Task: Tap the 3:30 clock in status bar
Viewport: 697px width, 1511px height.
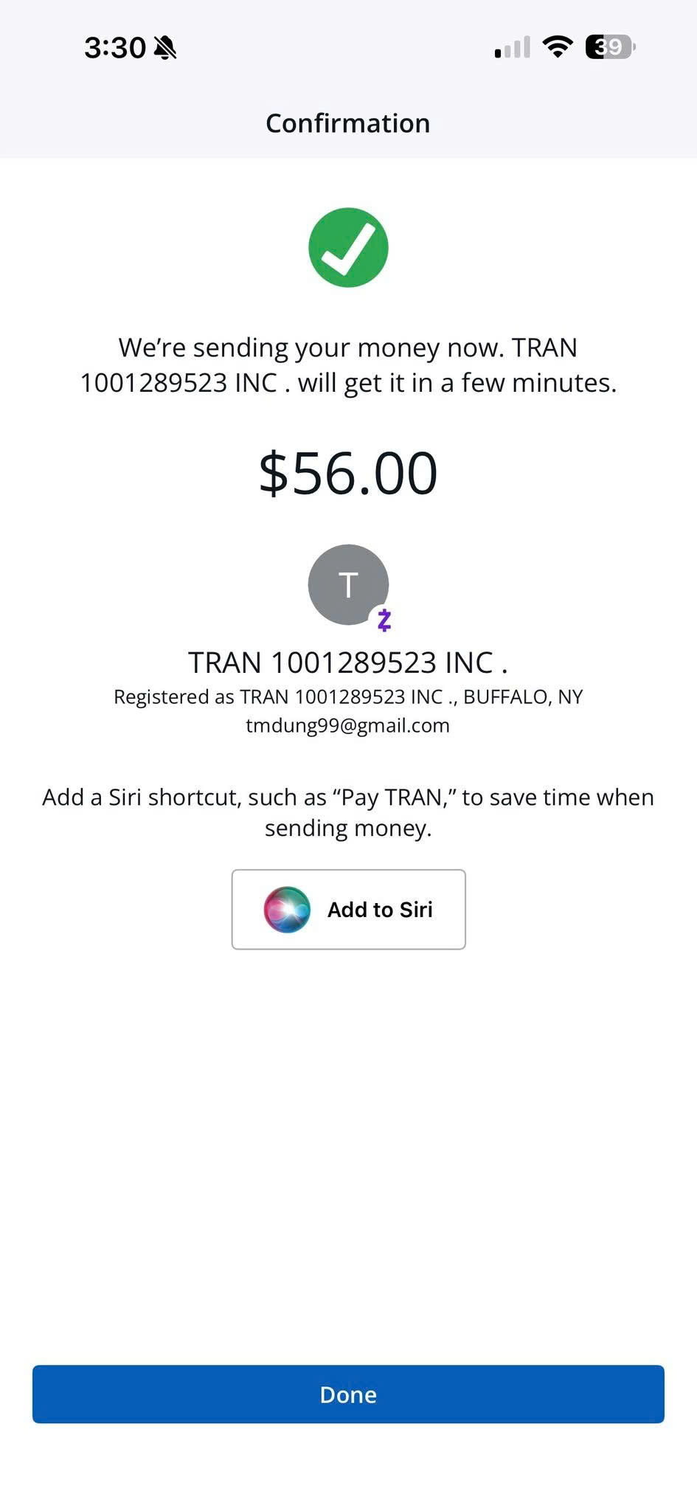Action: click(x=115, y=48)
